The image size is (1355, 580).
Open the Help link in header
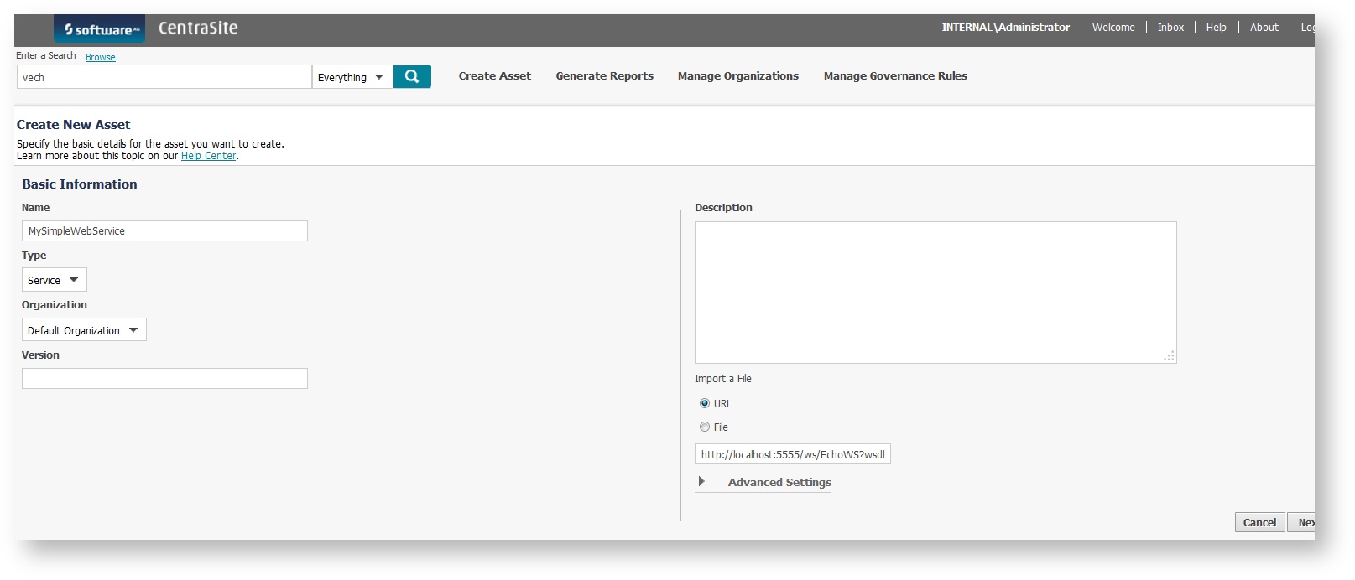(1216, 28)
